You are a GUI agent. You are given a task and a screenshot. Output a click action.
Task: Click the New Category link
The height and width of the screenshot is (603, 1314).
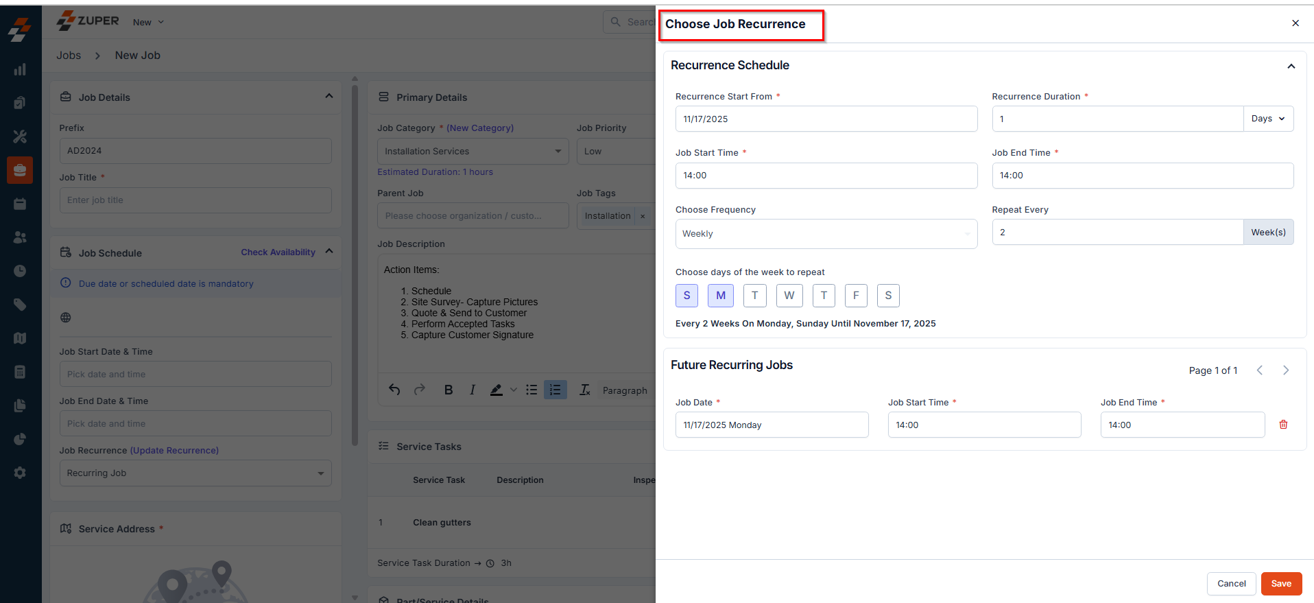(x=480, y=128)
